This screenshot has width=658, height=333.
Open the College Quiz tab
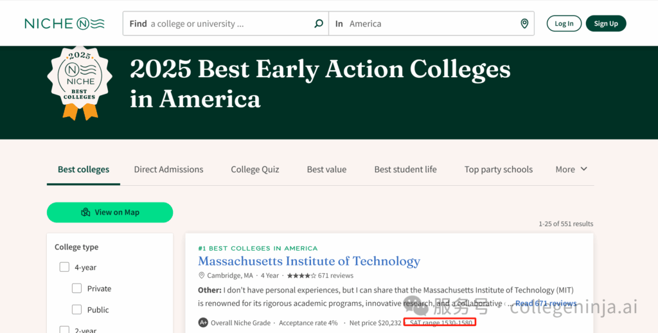255,169
